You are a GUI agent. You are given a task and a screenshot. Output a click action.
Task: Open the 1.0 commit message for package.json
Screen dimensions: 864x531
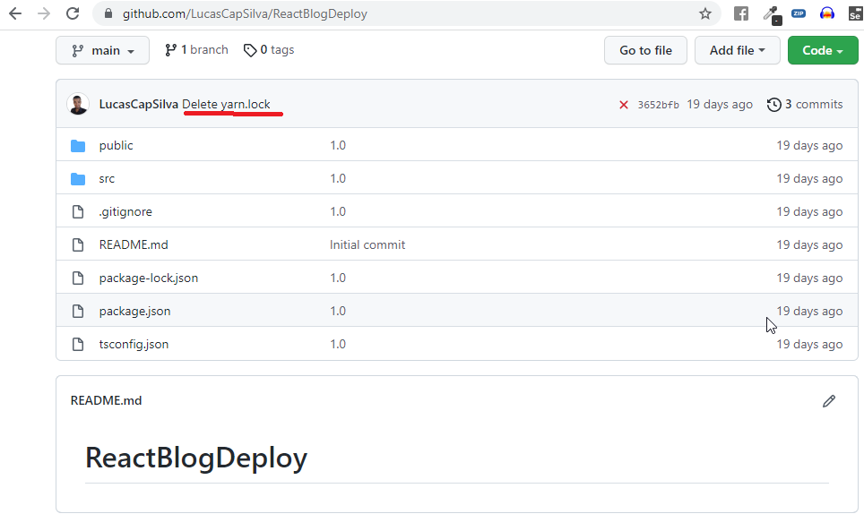pos(338,311)
